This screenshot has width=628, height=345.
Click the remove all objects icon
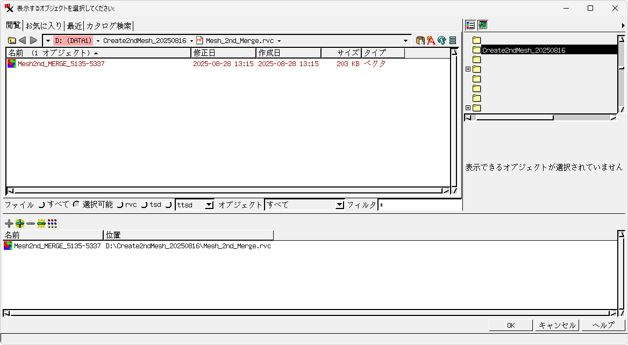[41, 224]
